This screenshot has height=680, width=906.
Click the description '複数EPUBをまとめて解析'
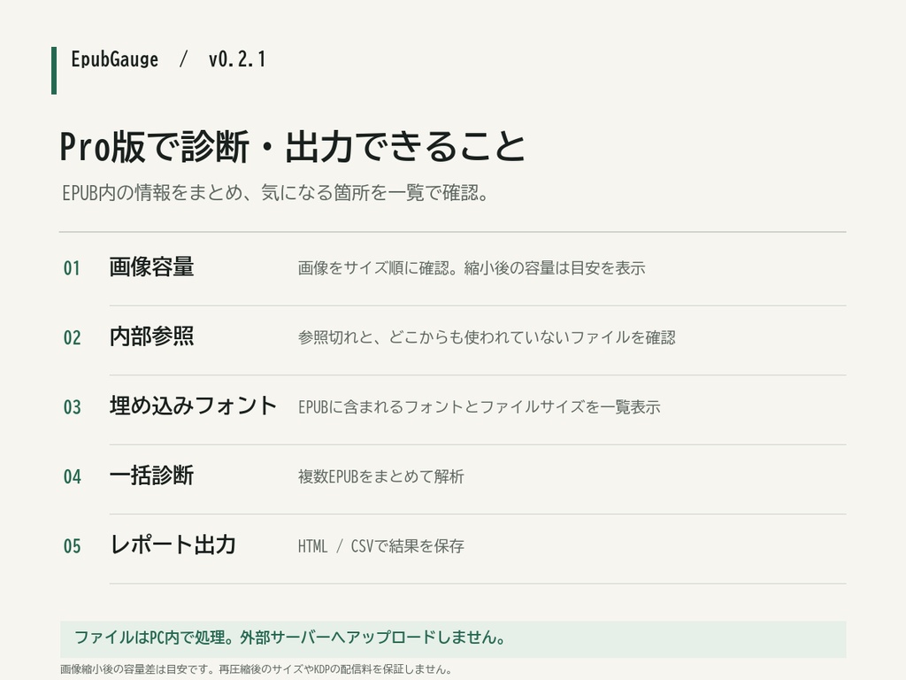click(380, 476)
